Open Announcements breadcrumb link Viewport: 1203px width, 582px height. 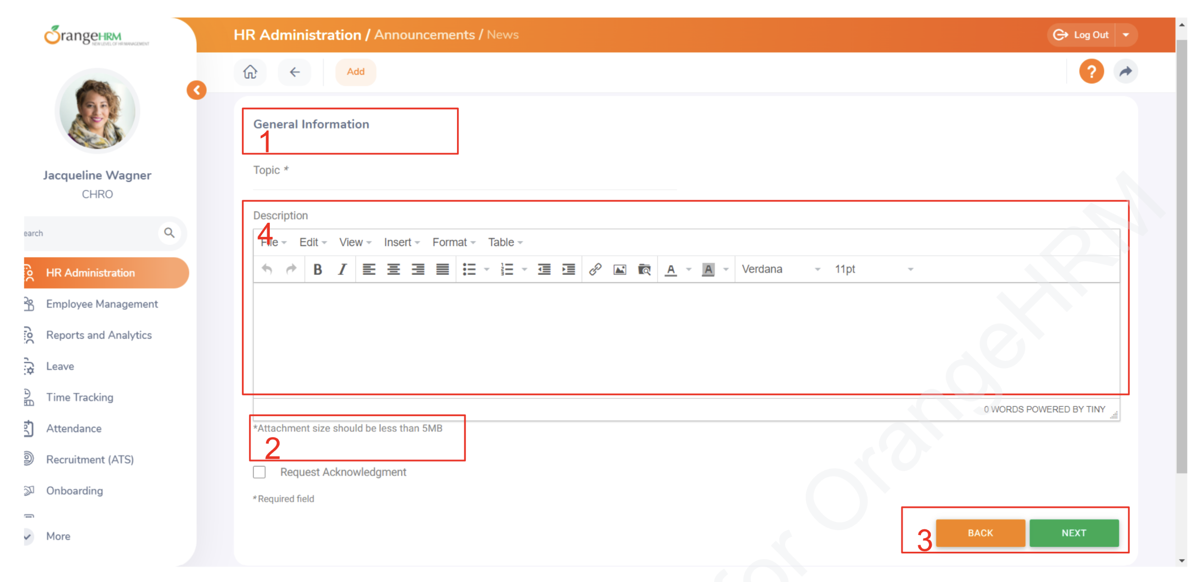pos(424,34)
